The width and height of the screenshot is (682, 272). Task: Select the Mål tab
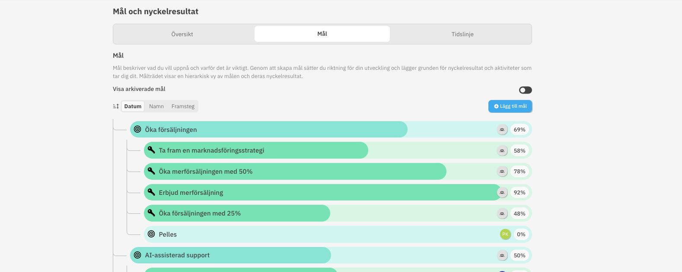322,34
